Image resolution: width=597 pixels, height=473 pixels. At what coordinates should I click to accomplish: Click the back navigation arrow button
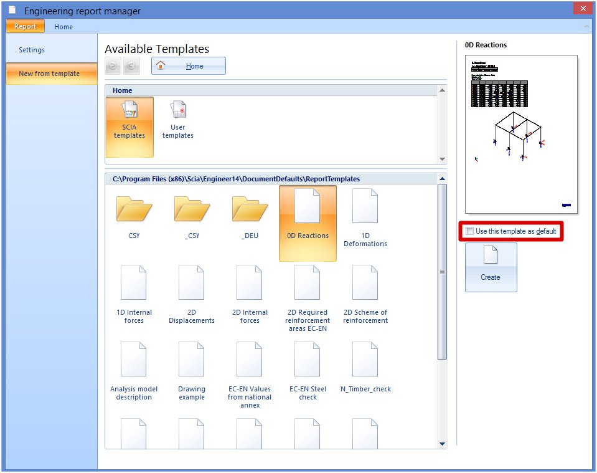pos(113,65)
